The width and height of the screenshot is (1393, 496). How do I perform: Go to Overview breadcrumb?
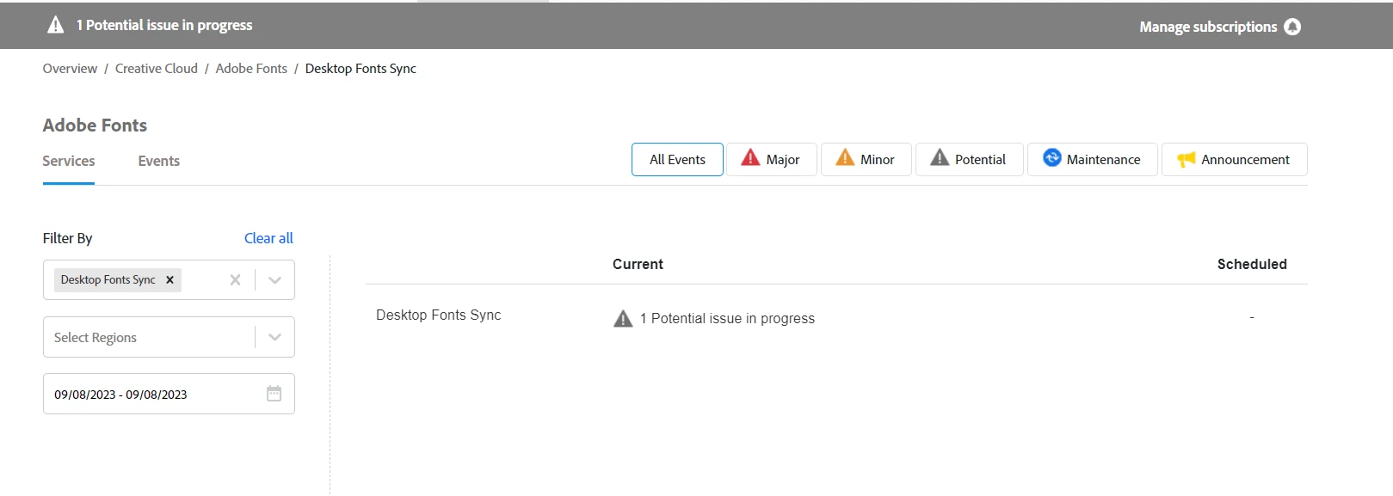(x=70, y=69)
